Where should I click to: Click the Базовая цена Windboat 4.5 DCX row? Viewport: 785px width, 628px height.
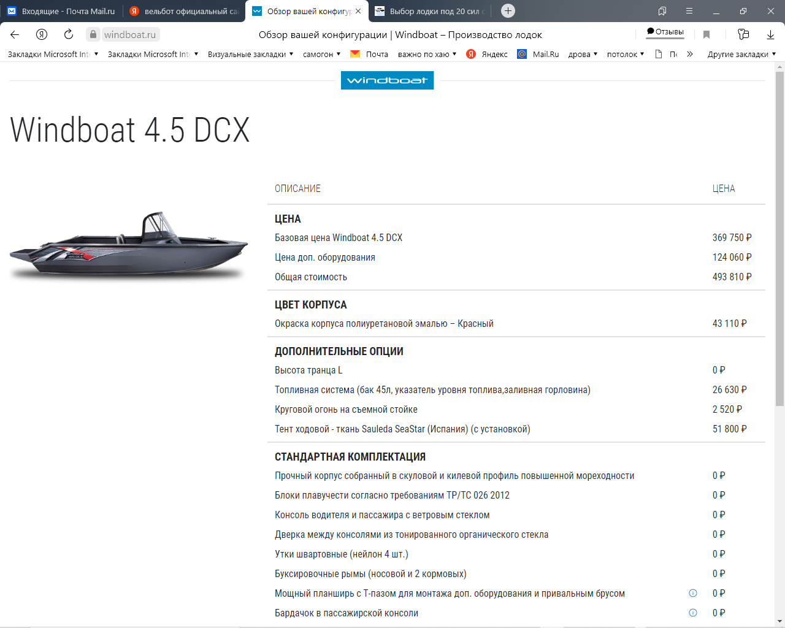pyautogui.click(x=516, y=237)
